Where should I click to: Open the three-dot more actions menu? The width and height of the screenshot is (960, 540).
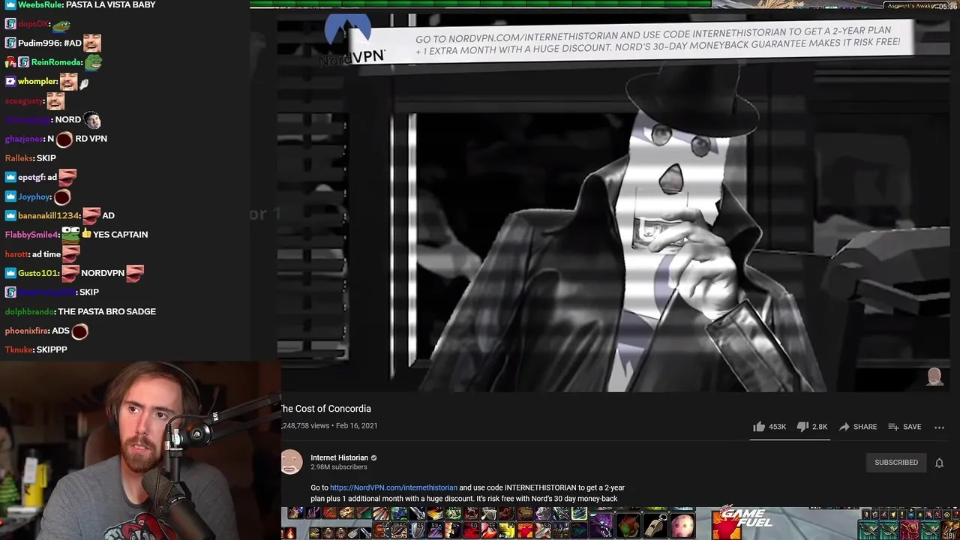click(x=939, y=427)
